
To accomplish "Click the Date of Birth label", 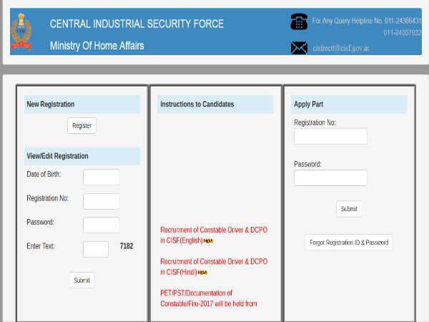I will point(44,174).
